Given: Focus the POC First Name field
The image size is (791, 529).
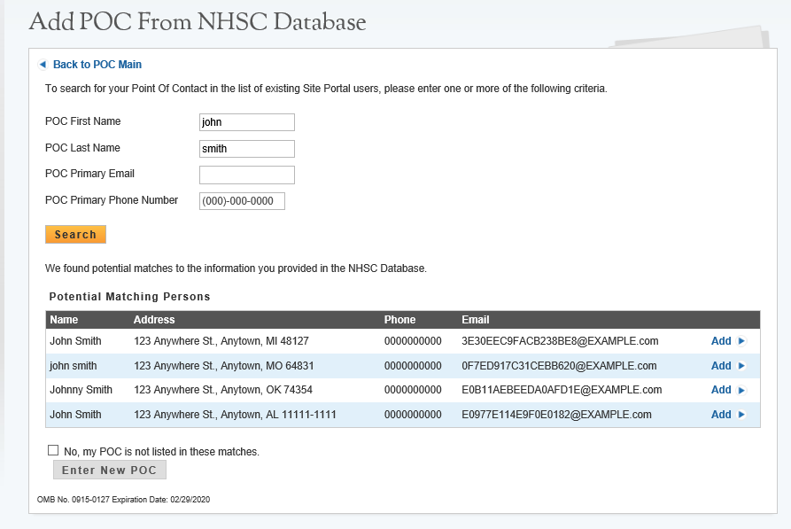Looking at the screenshot, I should 247,122.
